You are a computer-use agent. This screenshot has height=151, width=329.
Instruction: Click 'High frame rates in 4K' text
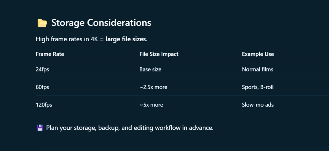(67, 39)
